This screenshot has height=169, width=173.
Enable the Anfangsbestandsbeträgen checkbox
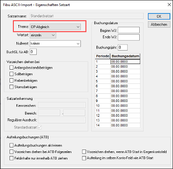coord(11,67)
